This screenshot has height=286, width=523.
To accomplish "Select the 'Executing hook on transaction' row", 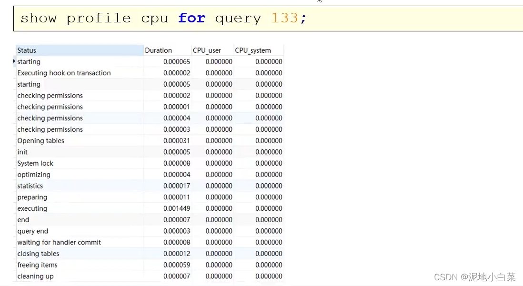I will pyautogui.click(x=150, y=73).
